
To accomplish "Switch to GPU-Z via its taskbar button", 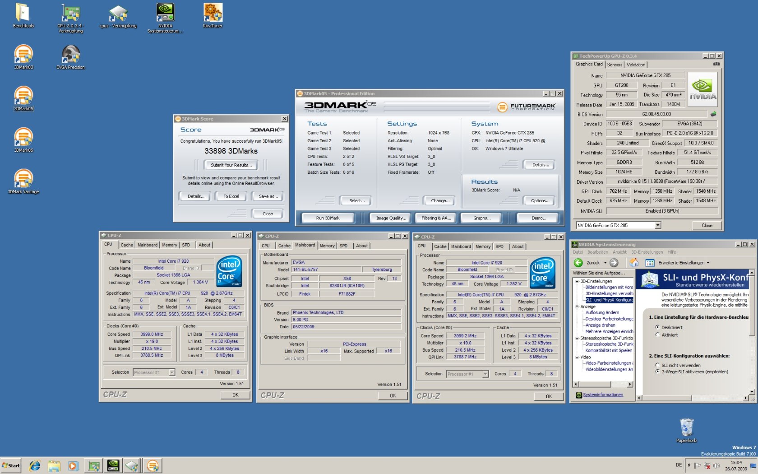I will coord(93,465).
